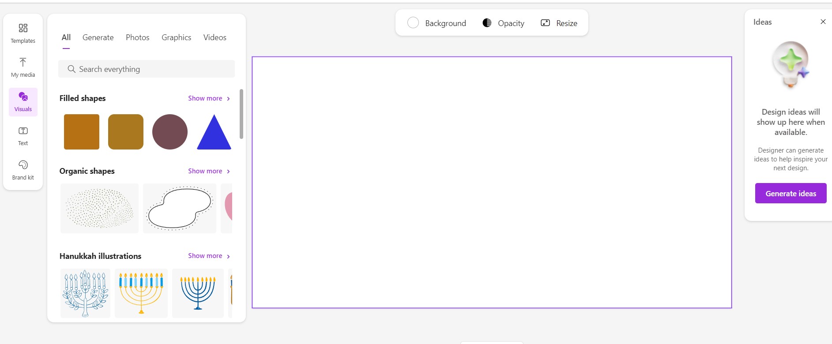
Task: Open the Text tool panel
Action: point(23,136)
